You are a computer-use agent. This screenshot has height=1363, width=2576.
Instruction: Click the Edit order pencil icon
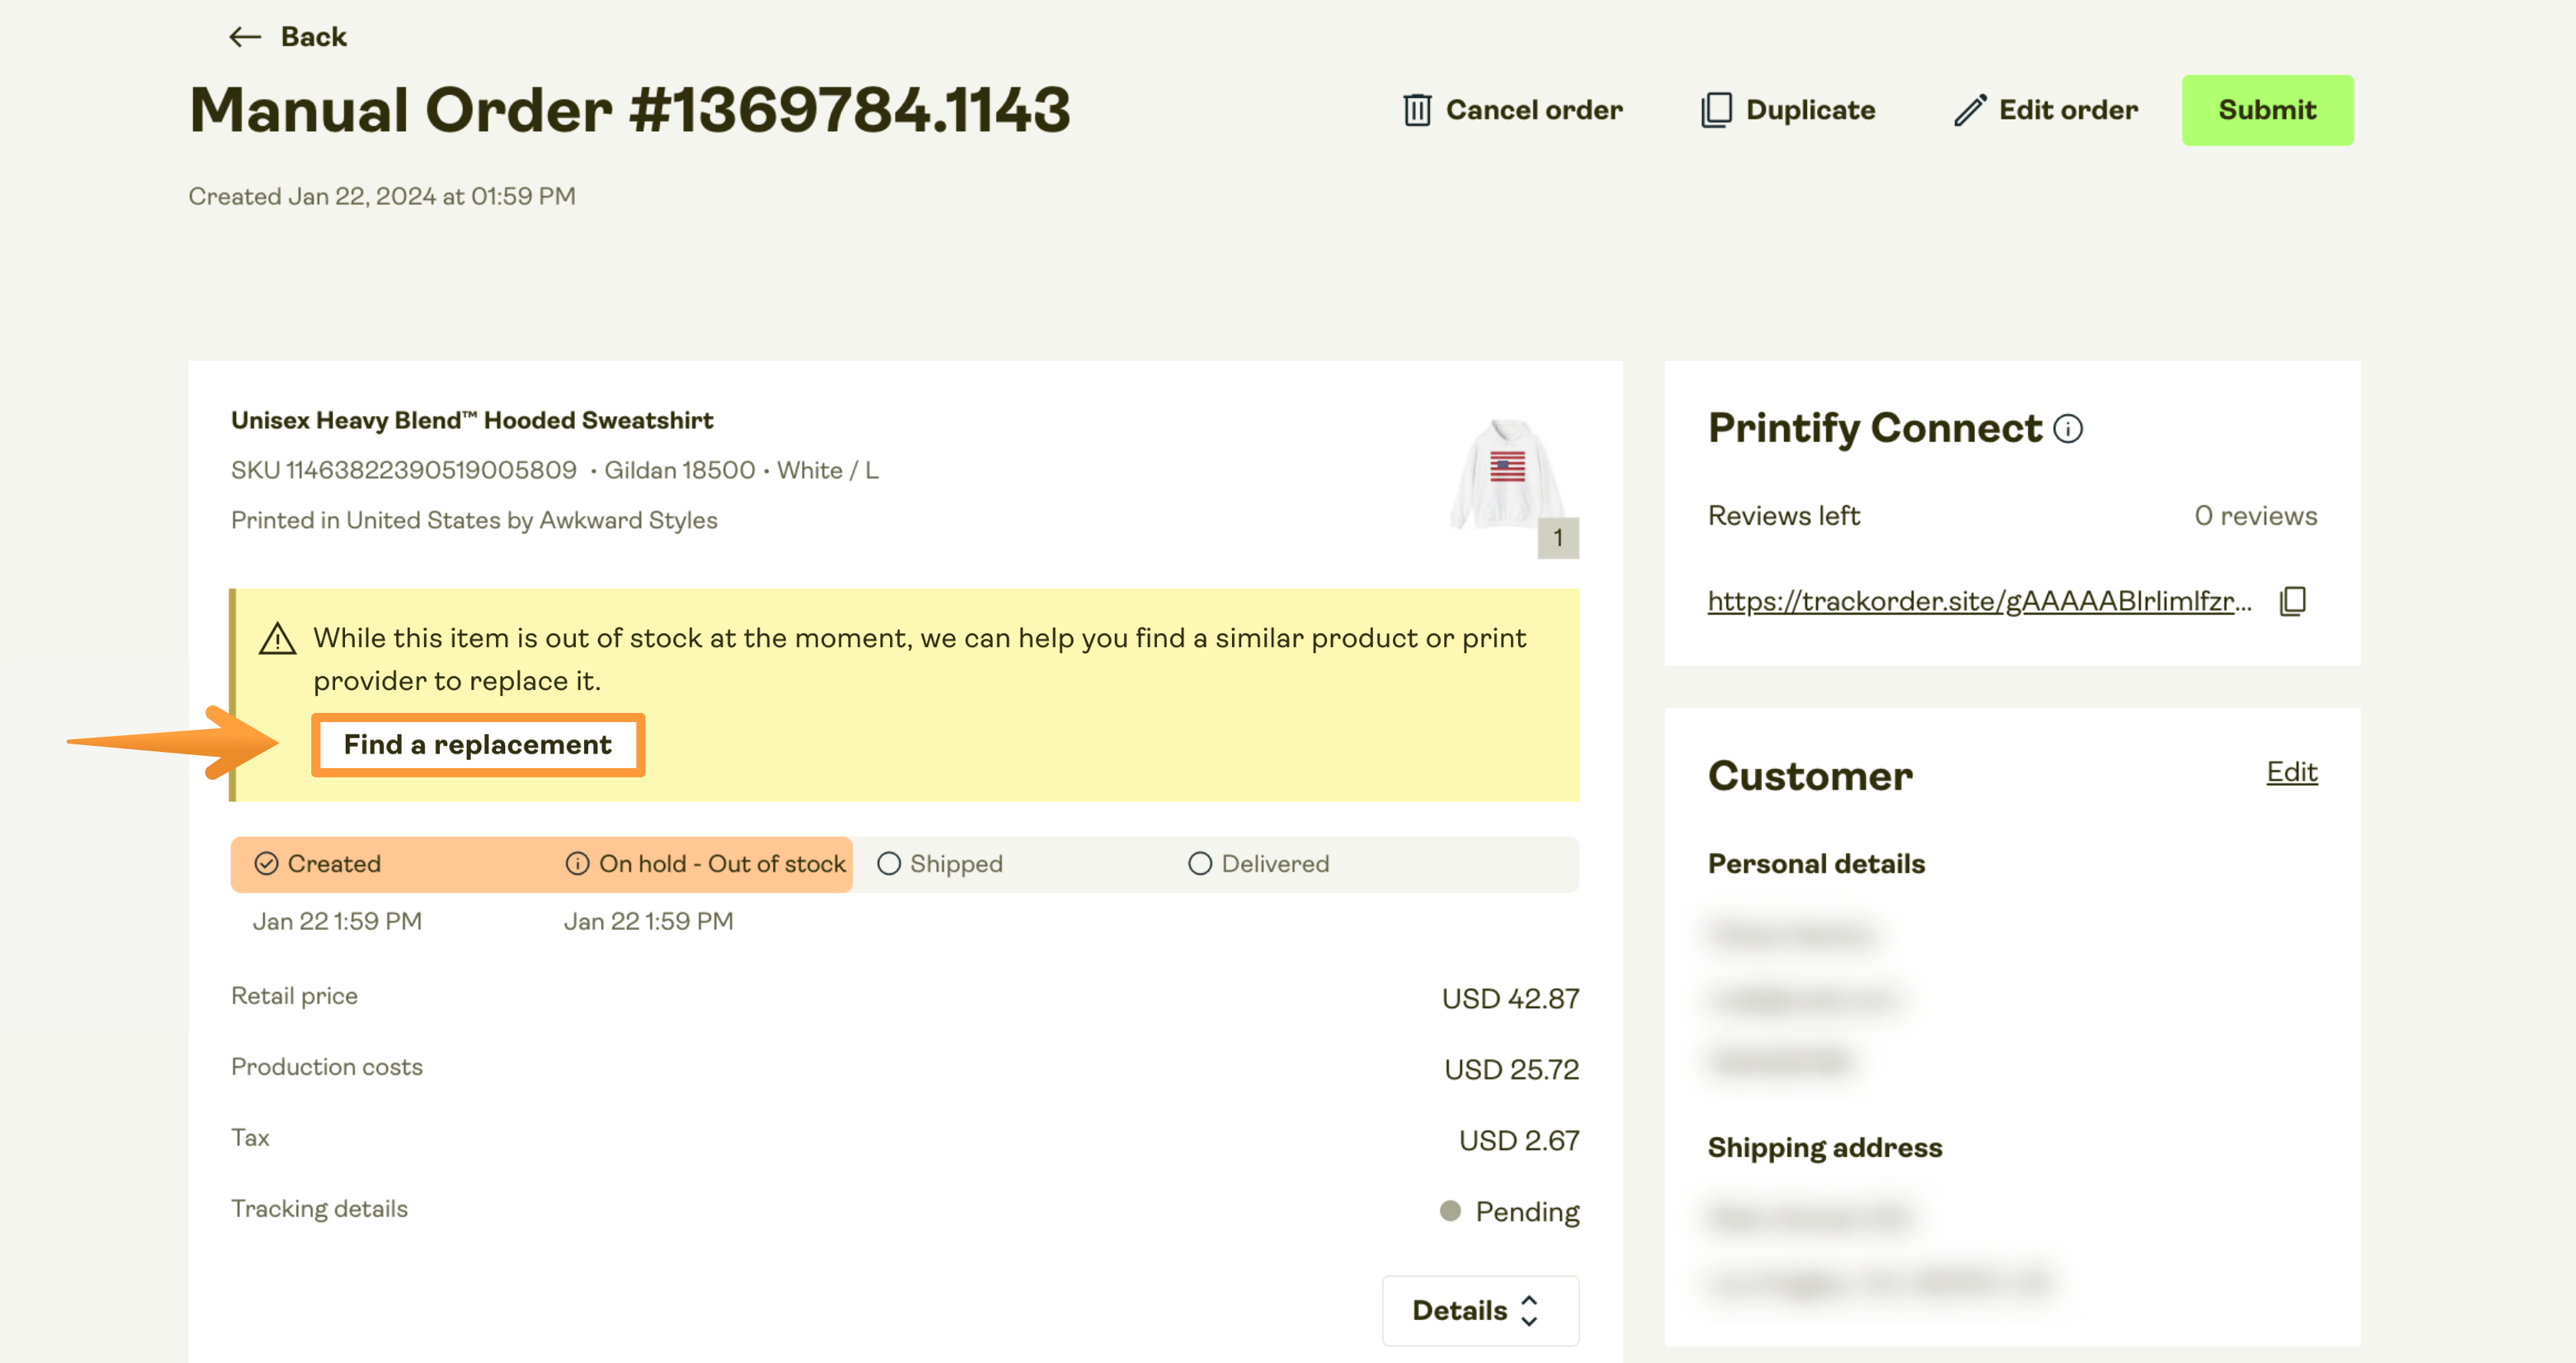pos(1969,110)
